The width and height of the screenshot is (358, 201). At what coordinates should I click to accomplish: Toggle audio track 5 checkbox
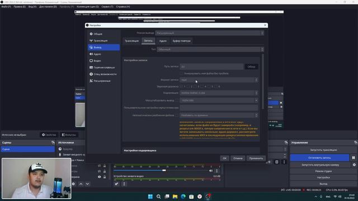pyautogui.click(x=209, y=87)
